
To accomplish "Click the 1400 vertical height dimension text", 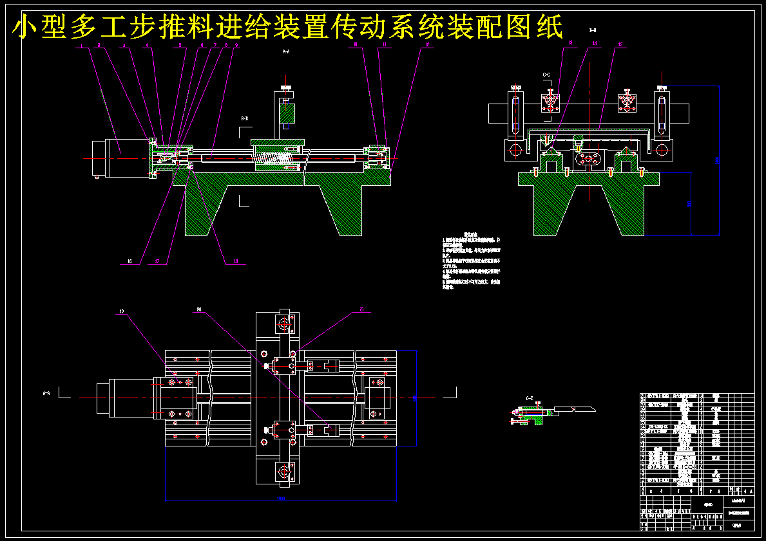I will coord(716,160).
